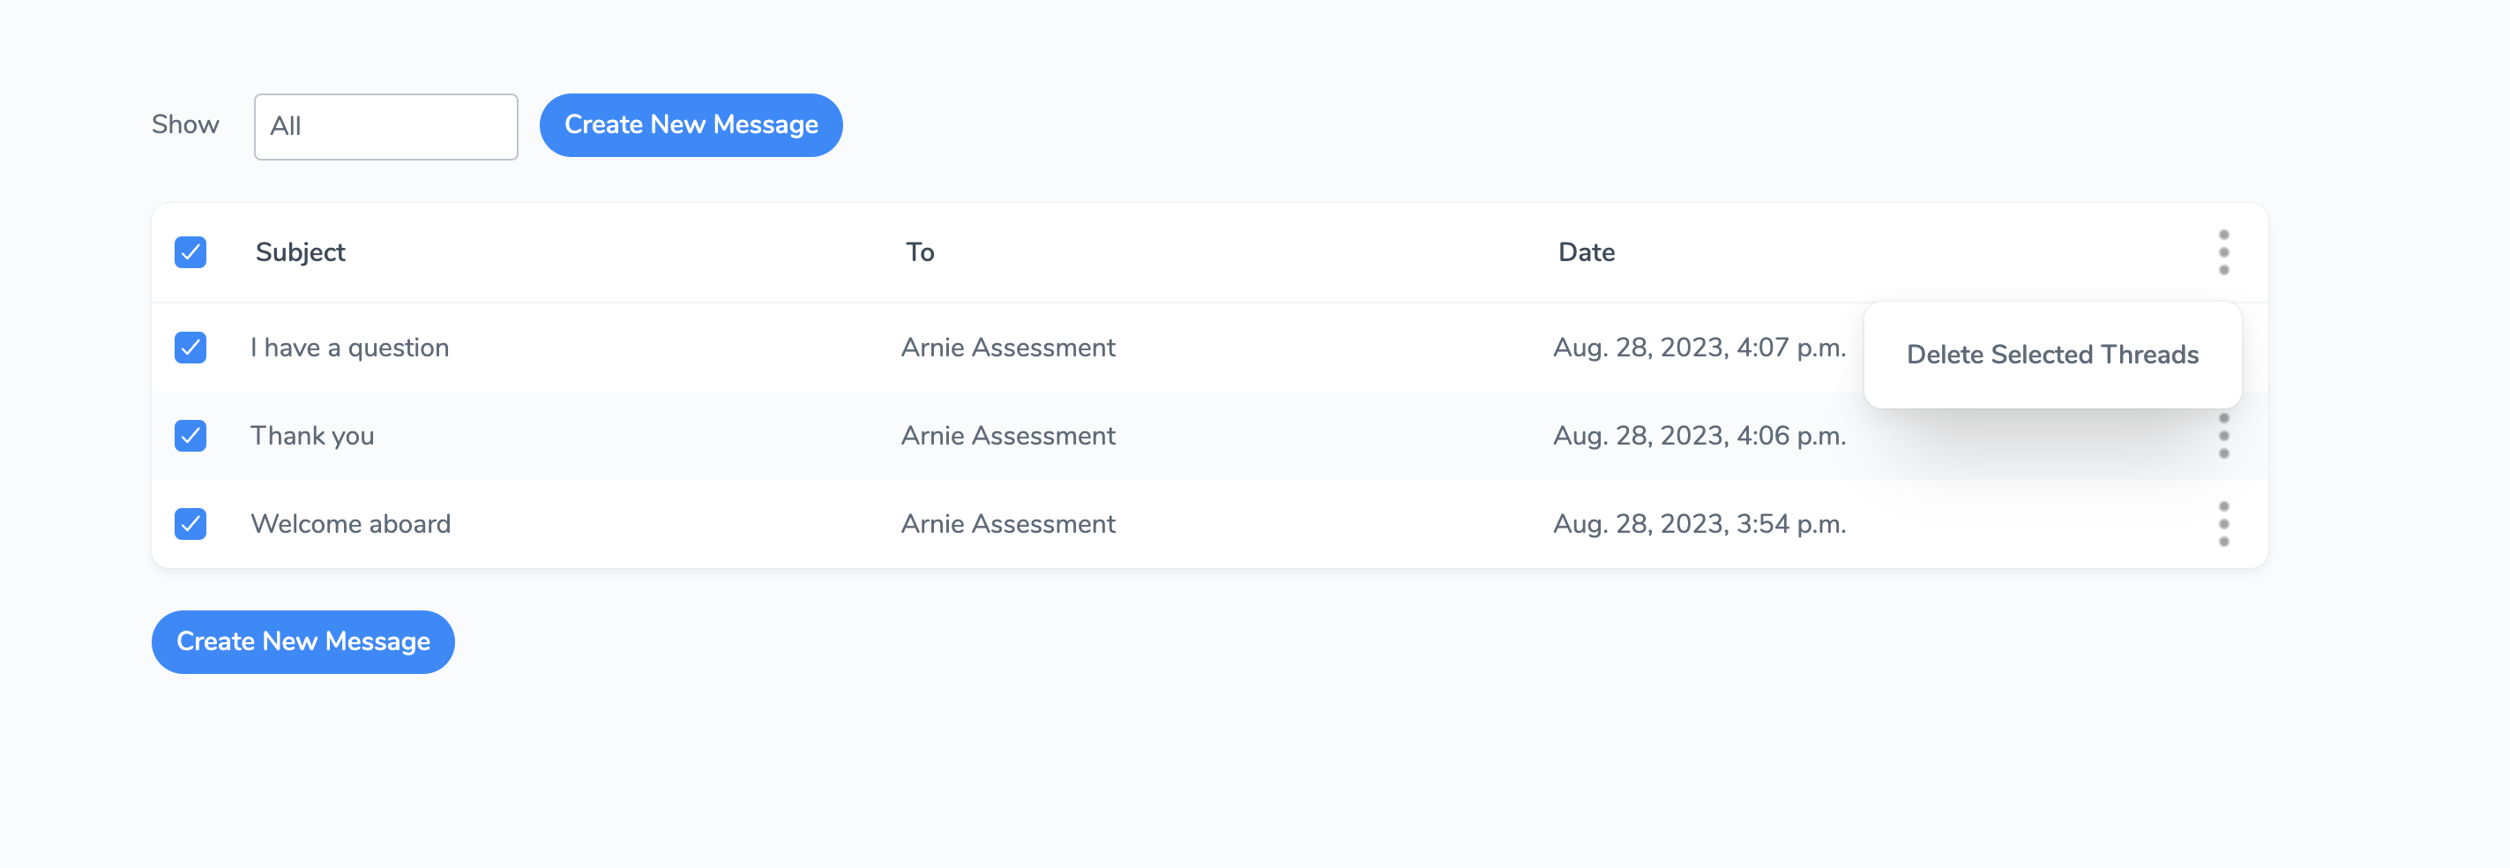
Task: Click date Aug. 28, 2023, 3:54 p.m.
Action: point(1699,524)
